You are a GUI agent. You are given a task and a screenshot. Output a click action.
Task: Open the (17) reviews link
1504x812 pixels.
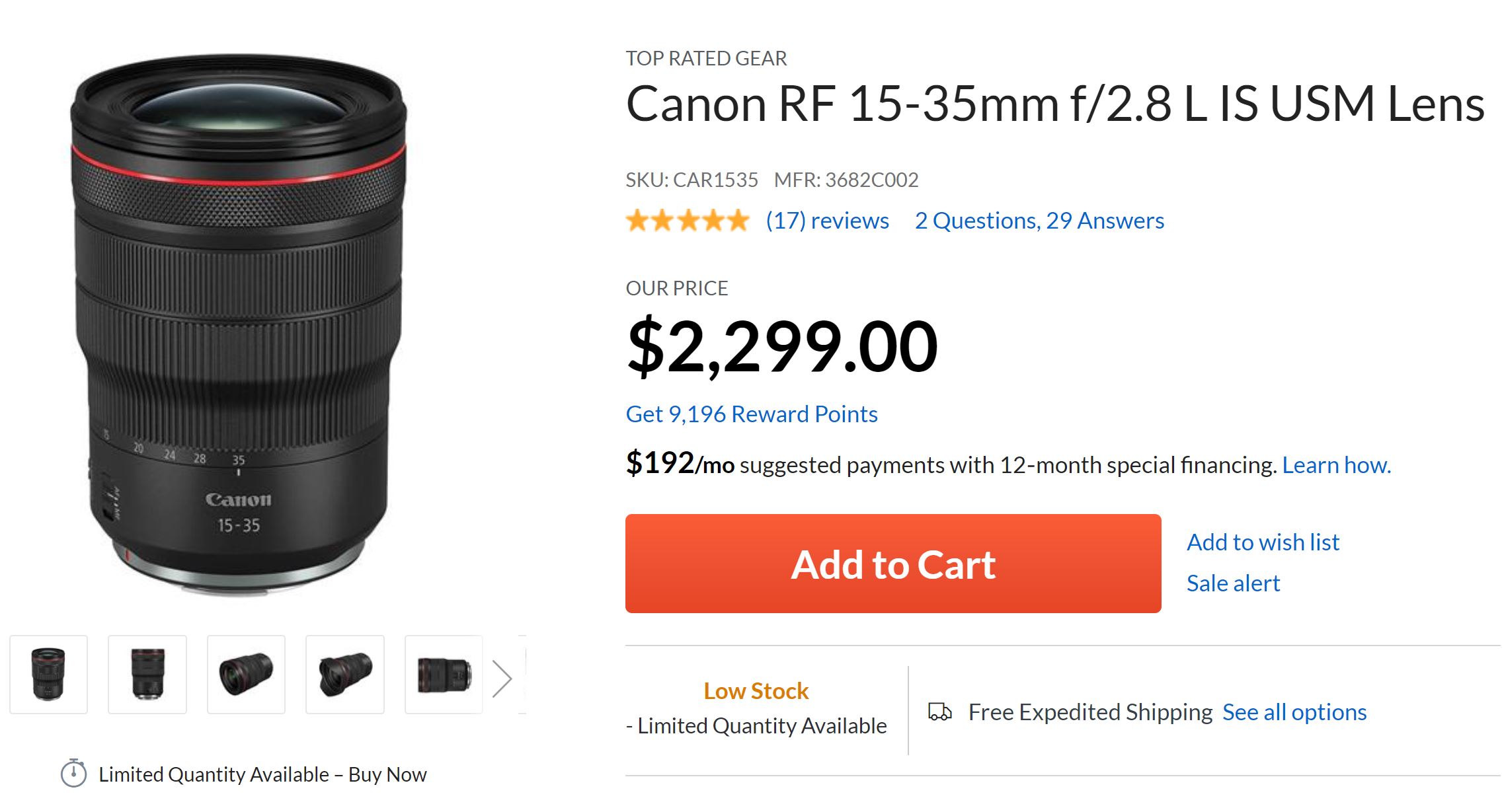[827, 221]
